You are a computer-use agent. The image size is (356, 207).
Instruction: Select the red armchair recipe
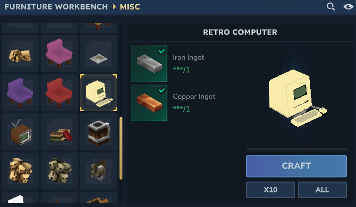coord(59,93)
